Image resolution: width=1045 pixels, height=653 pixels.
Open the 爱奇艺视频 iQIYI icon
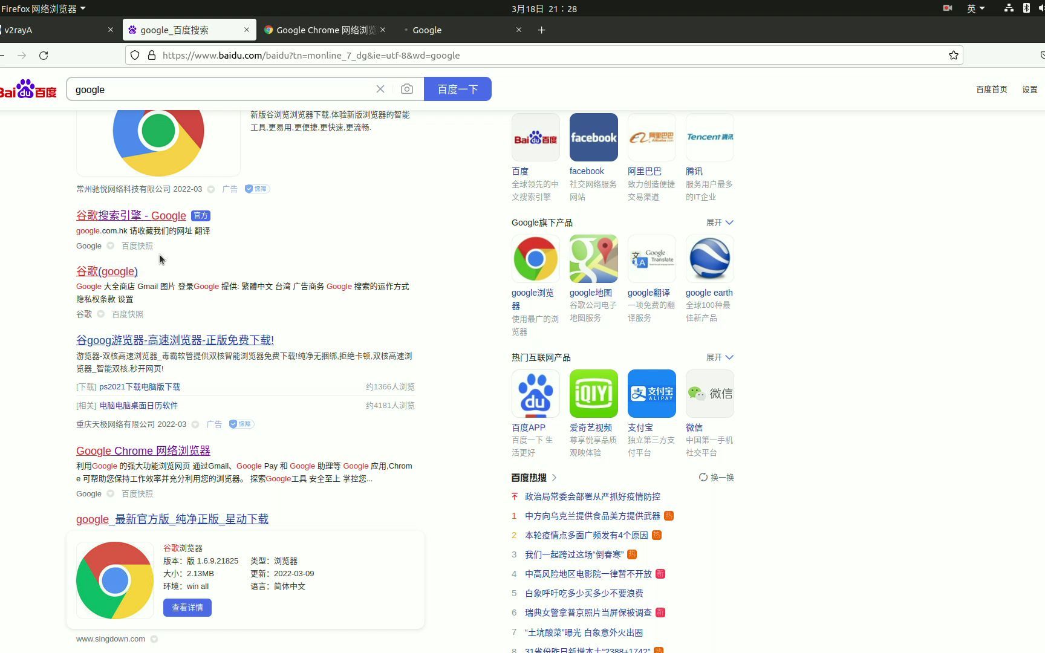click(x=594, y=394)
